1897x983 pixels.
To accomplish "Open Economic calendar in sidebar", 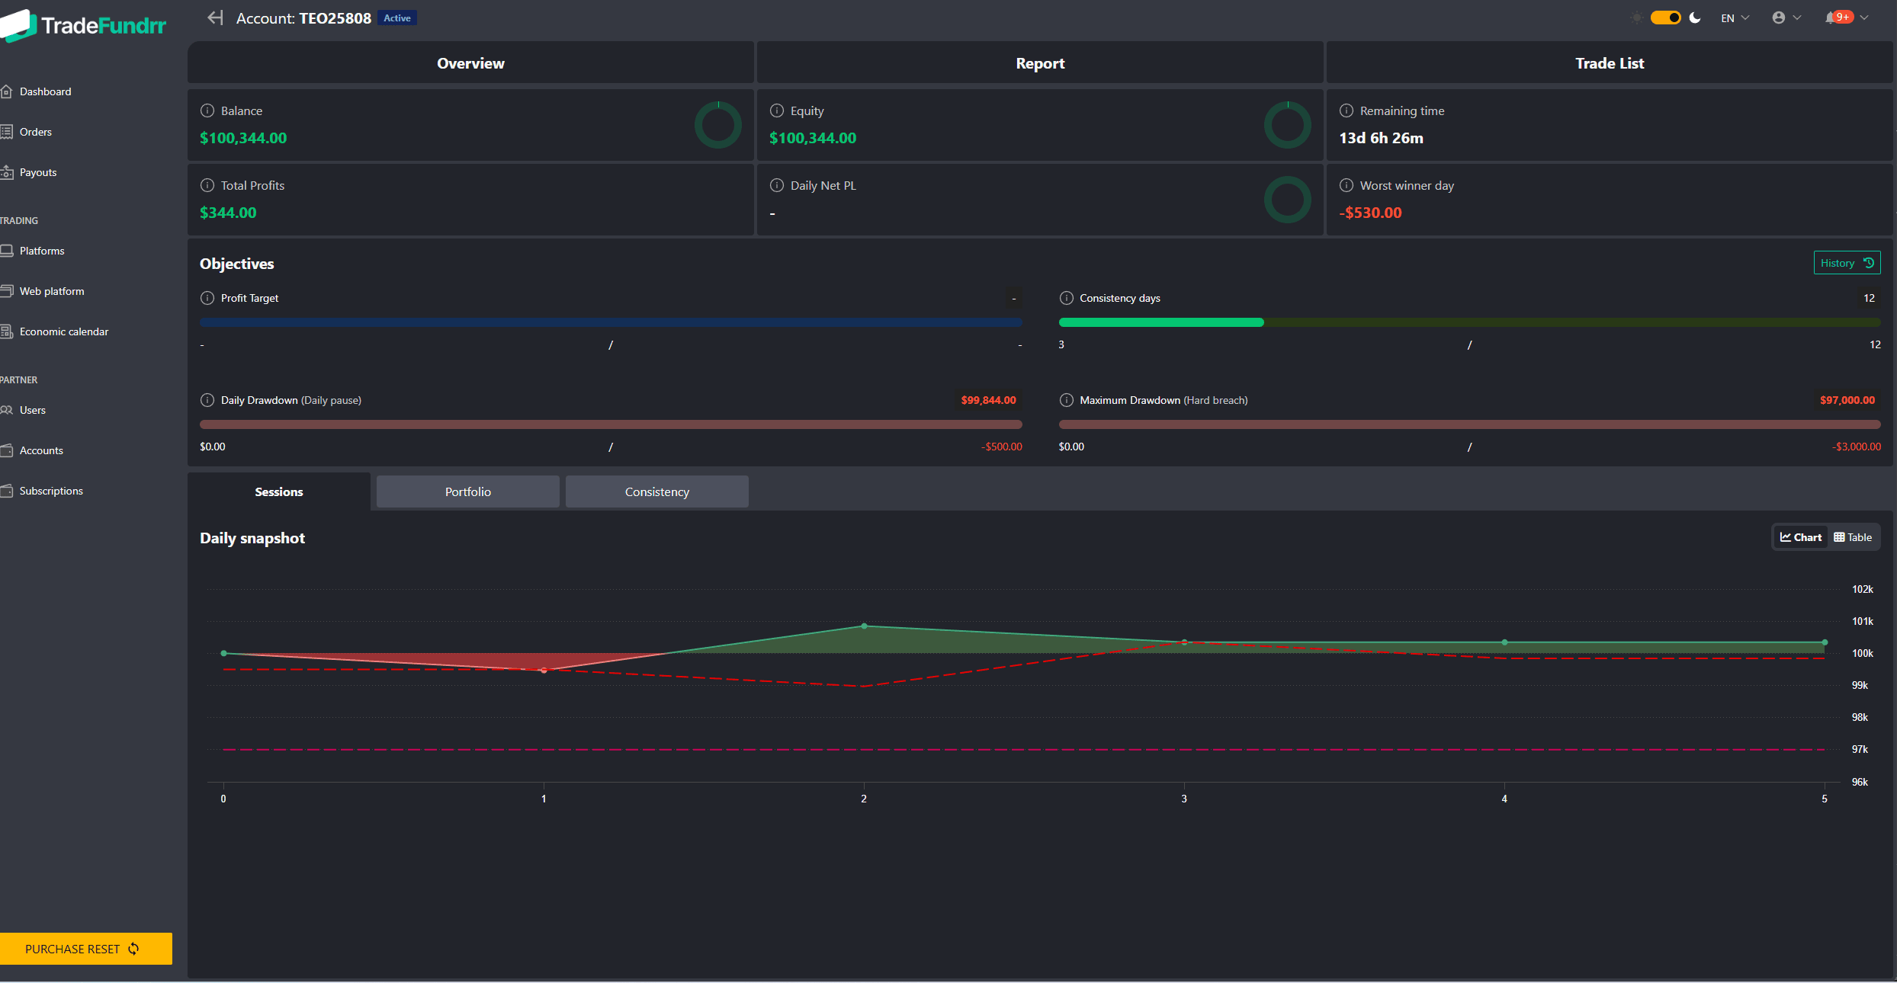I will click(x=63, y=331).
